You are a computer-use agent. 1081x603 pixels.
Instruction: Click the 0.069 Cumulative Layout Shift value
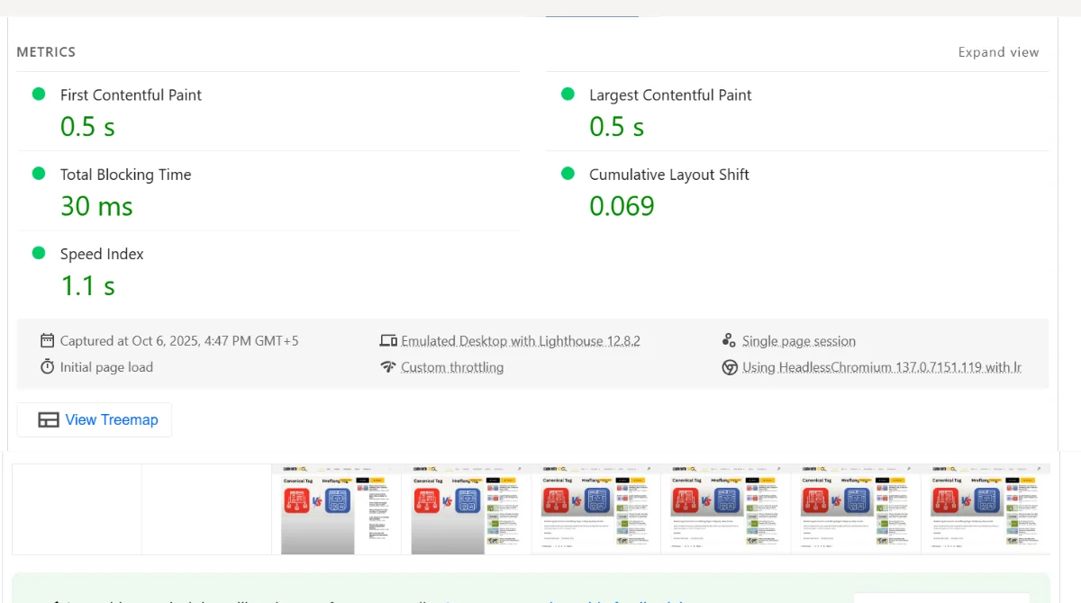[x=622, y=206]
